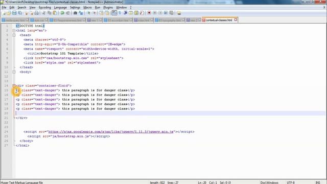Click the last toolbar icon after macros
Viewport: 327px width, 184px height.
pyautogui.click(x=179, y=13)
